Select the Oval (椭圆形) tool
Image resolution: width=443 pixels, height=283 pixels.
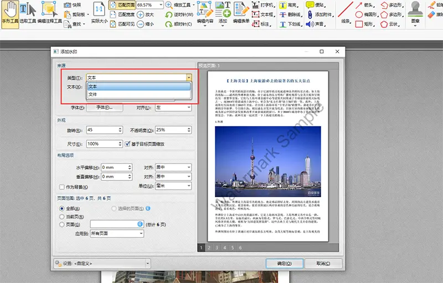coord(367,14)
